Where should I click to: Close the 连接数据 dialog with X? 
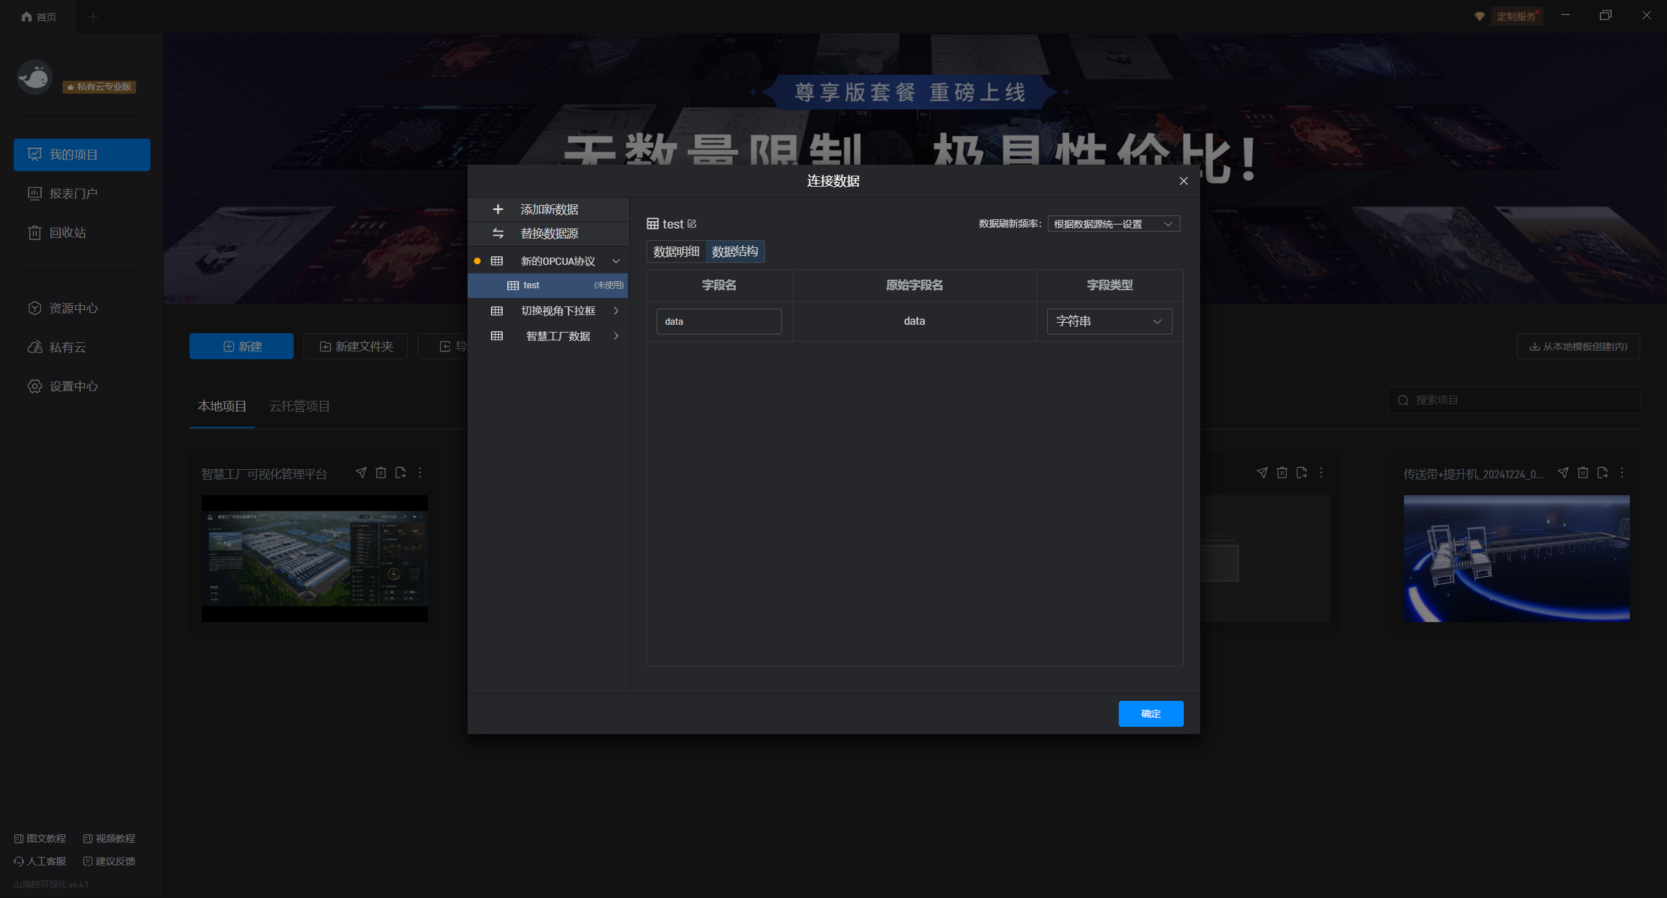pyautogui.click(x=1183, y=181)
